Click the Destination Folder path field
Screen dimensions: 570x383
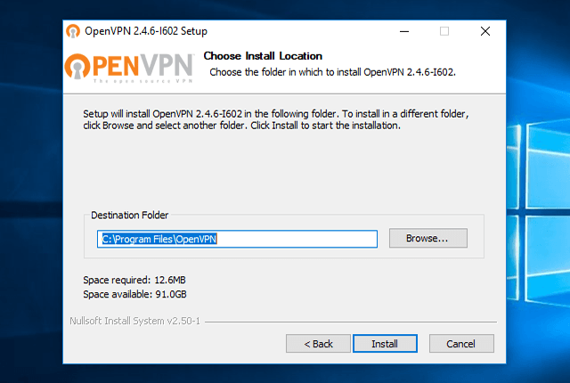[237, 239]
